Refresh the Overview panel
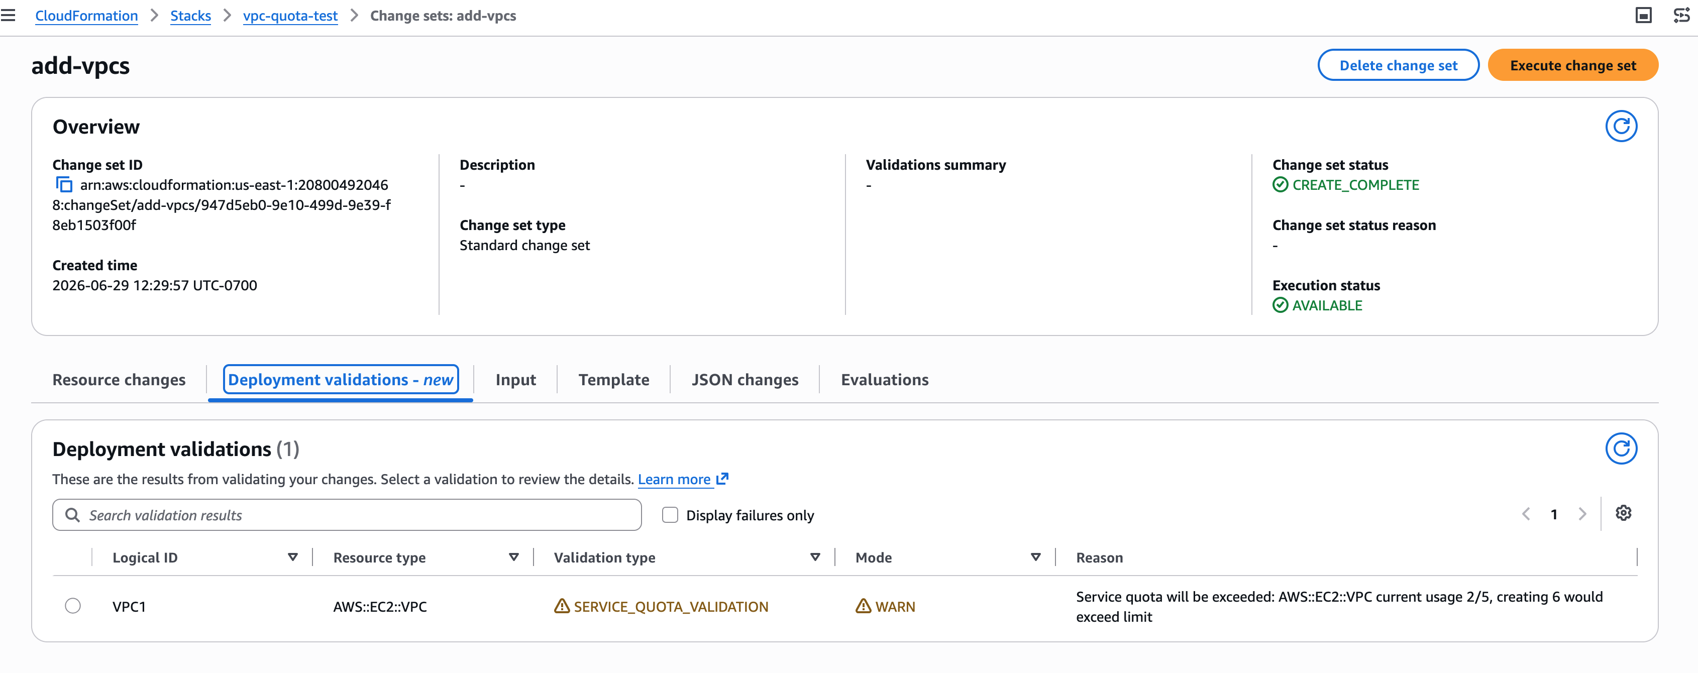The width and height of the screenshot is (1698, 673). click(x=1620, y=126)
